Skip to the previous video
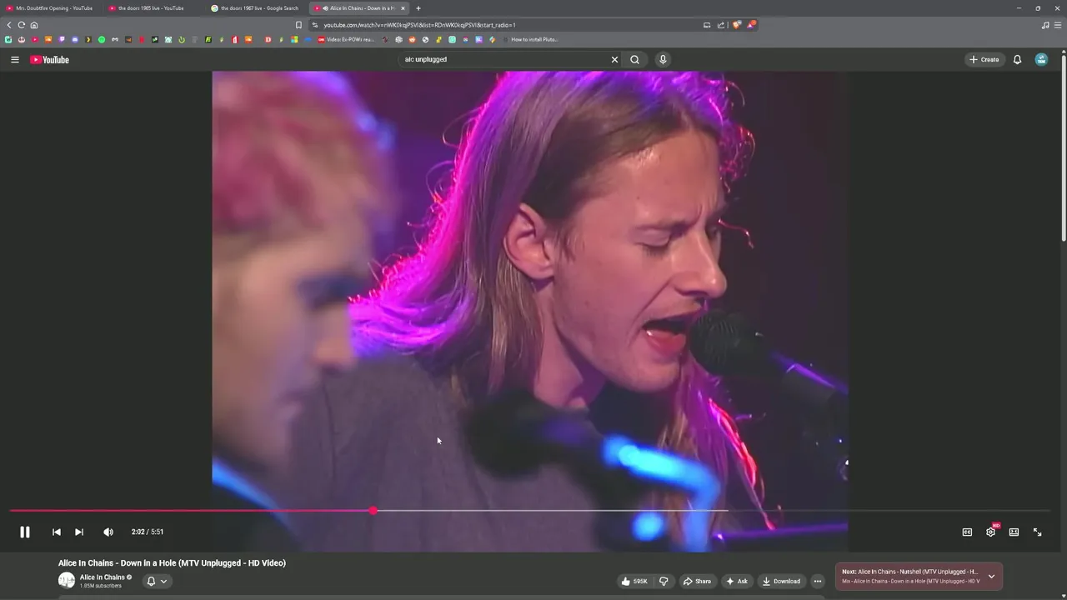 [x=56, y=532]
